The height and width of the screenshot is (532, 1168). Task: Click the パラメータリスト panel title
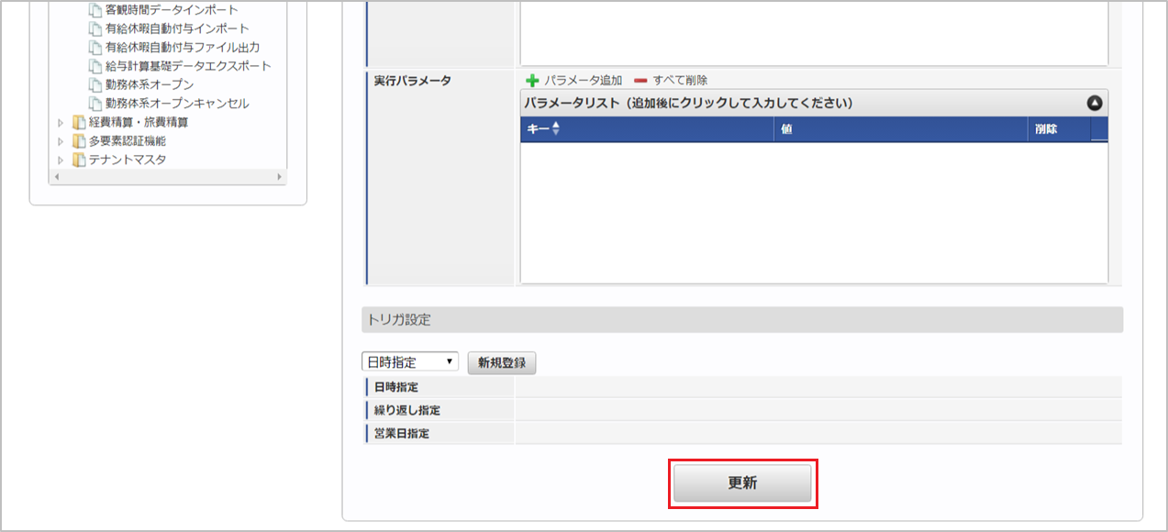[689, 103]
